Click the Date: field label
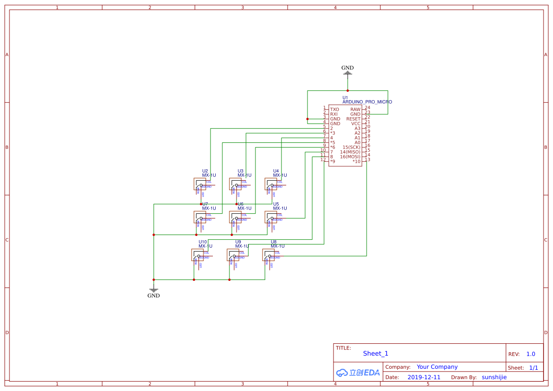The height and width of the screenshot is (391, 553). tap(392, 377)
